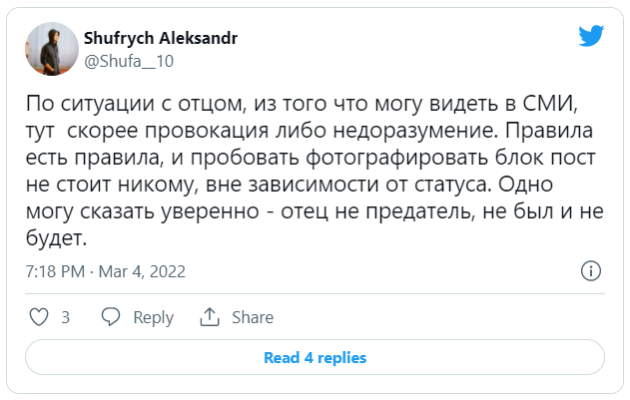Click the like count number 3
Viewport: 630px width, 400px height.
tap(66, 317)
